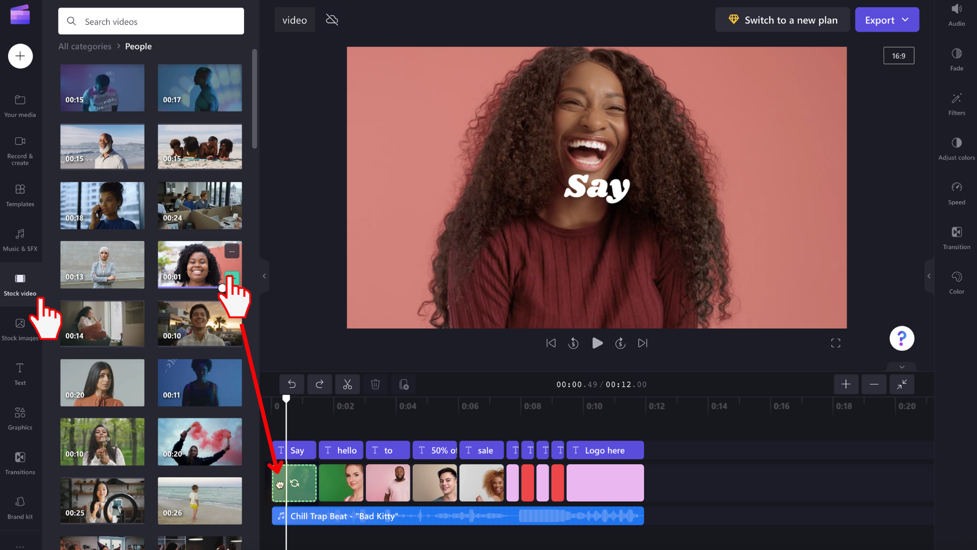The width and height of the screenshot is (977, 550).
Task: Toggle fit timeline to screen
Action: (902, 384)
